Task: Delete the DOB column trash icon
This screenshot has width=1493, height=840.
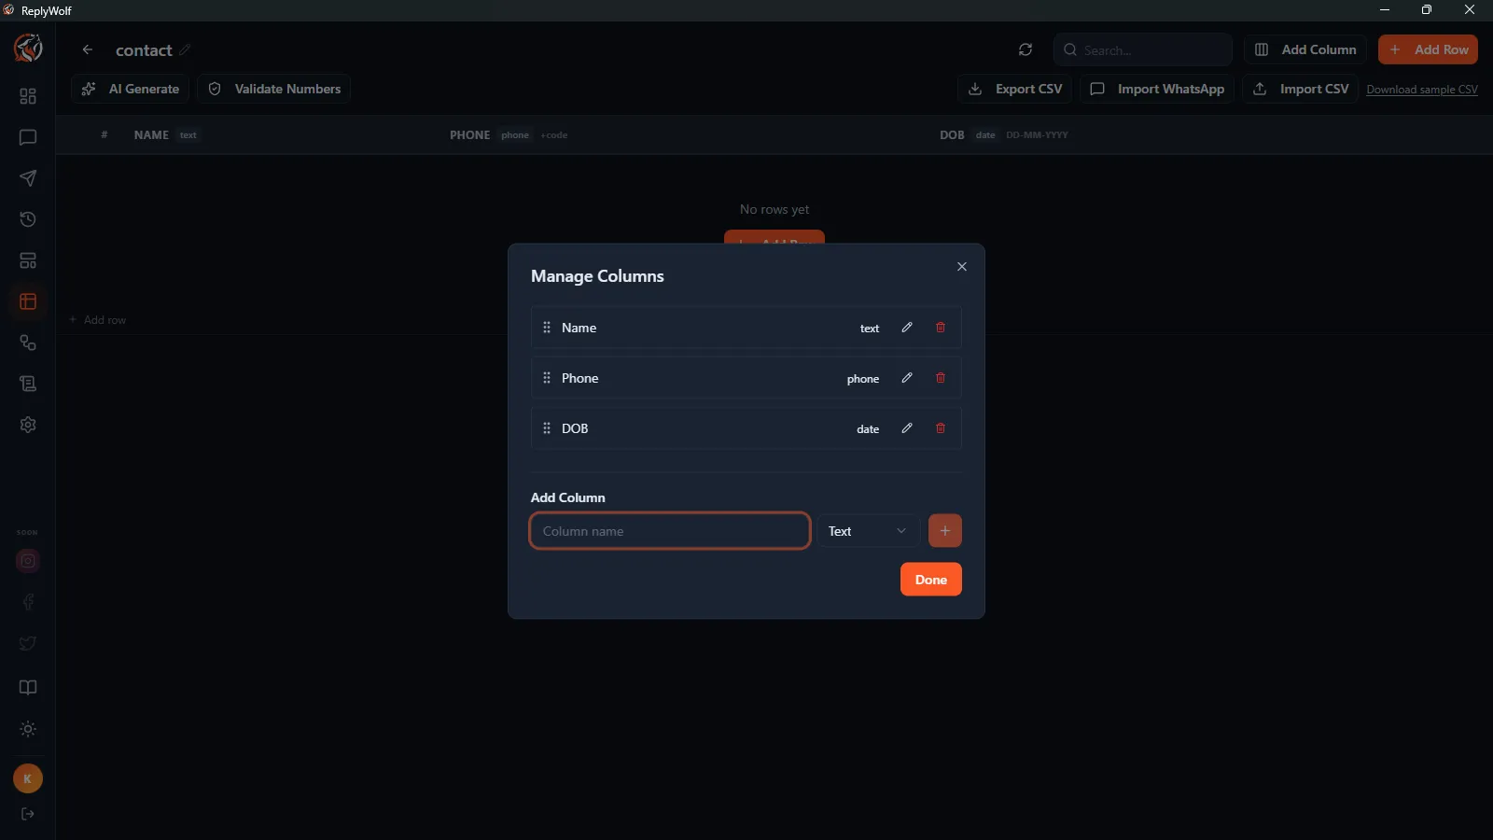Action: [x=941, y=428]
